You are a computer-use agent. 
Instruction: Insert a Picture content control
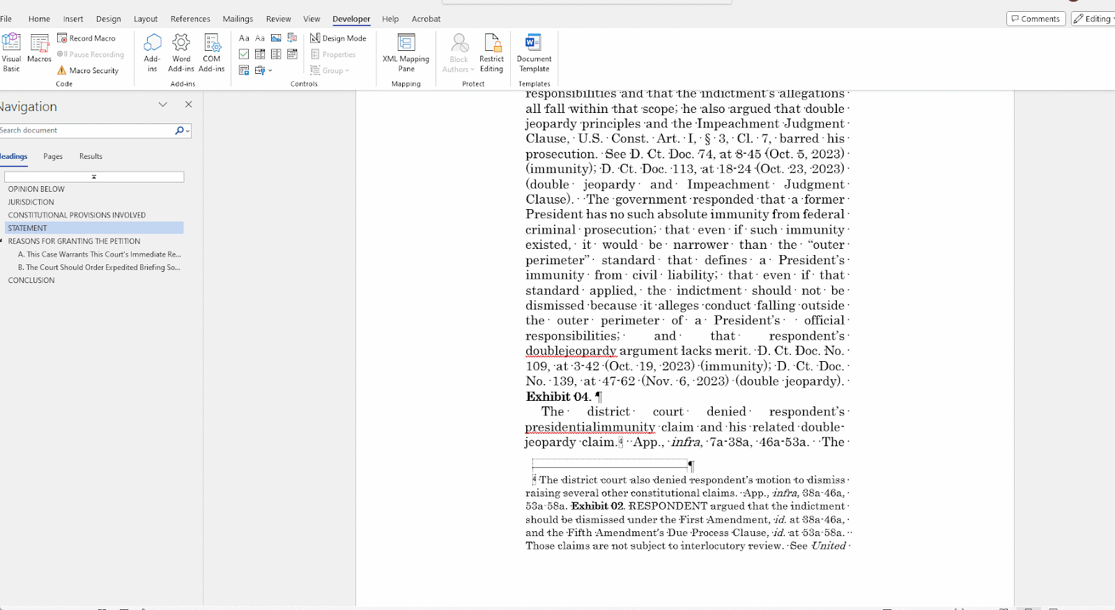coord(276,38)
